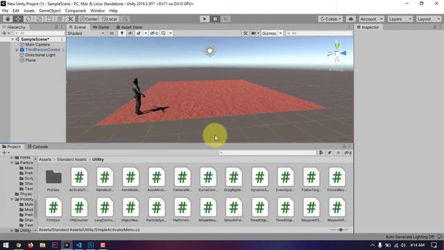
Task: Open the Layers dropdown
Action: [400, 19]
